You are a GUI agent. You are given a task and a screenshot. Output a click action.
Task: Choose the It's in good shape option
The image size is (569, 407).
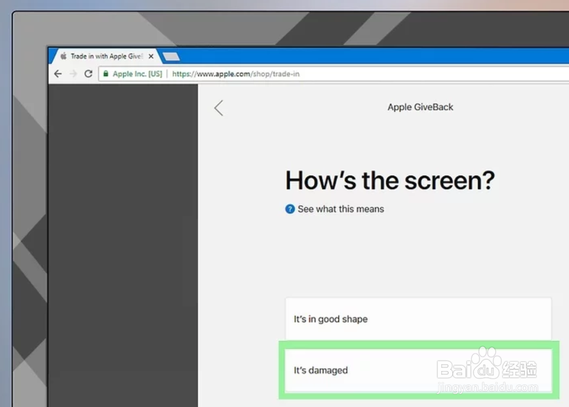[x=418, y=319]
